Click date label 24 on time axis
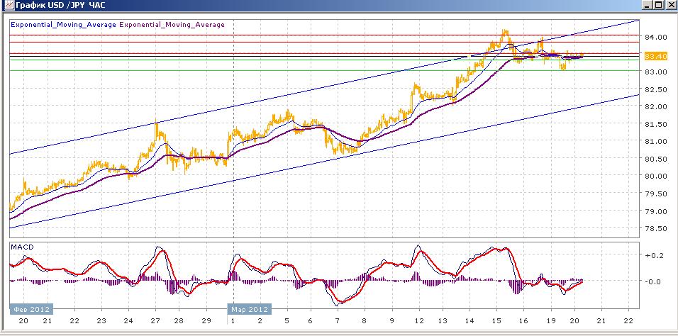Viewport: 678px width, 336px height. [x=128, y=321]
